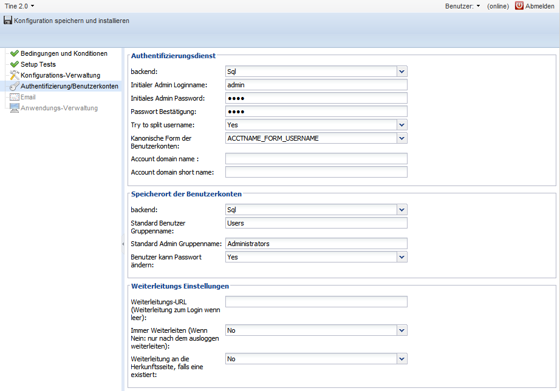
Task: Click the envelope icon beside Email
Action: 15,97
